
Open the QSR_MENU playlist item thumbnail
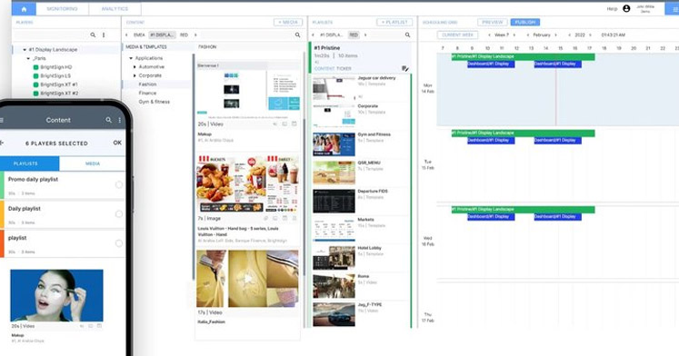[x=334, y=173]
